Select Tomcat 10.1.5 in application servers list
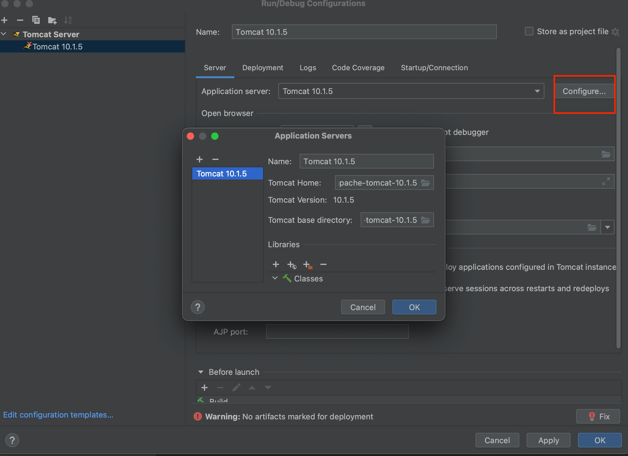628x456 pixels. click(227, 173)
